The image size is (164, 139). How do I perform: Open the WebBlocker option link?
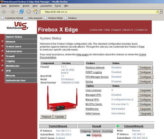pyautogui.click(x=92, y=109)
